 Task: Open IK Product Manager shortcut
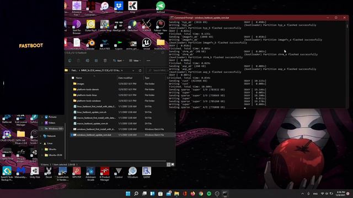105,174
